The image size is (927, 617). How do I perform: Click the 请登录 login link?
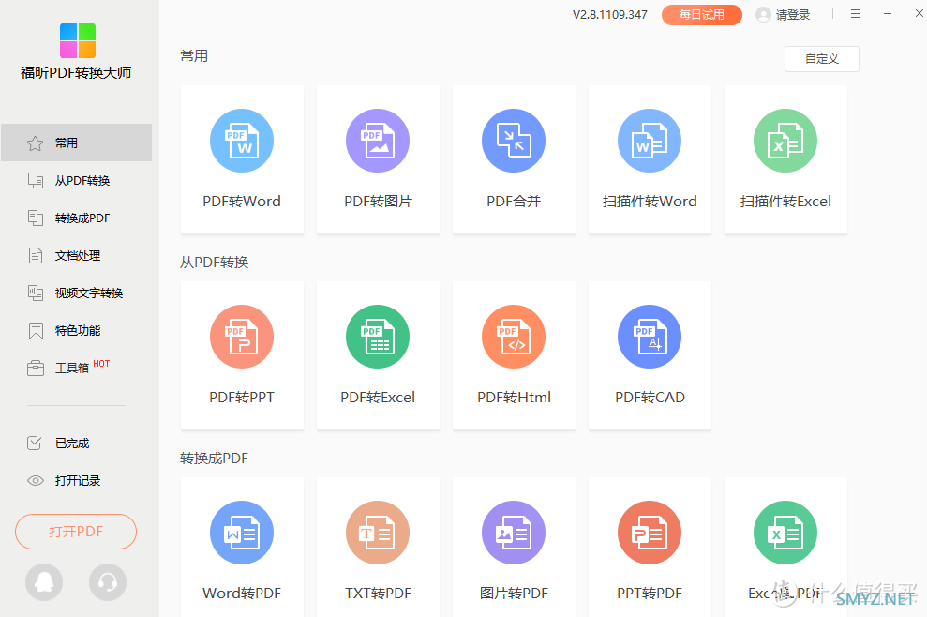tap(793, 15)
